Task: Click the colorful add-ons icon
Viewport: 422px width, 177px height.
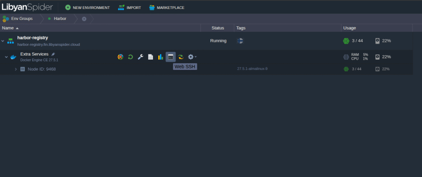Action: point(120,57)
